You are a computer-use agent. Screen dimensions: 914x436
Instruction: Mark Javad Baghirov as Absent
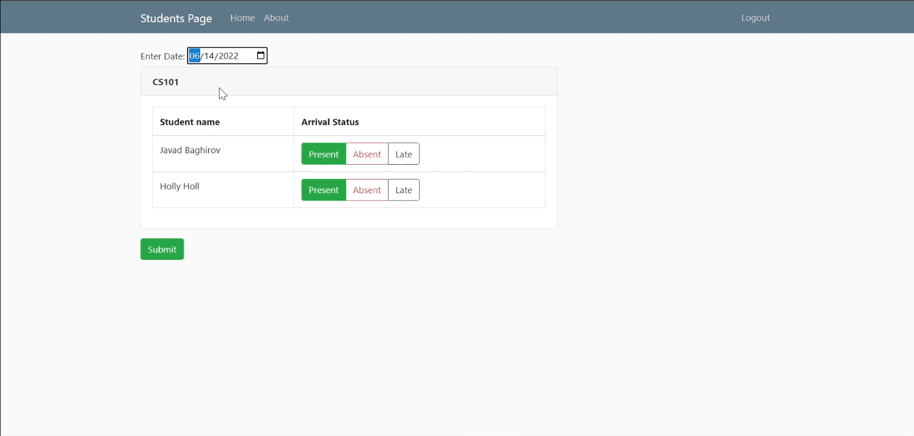click(367, 154)
